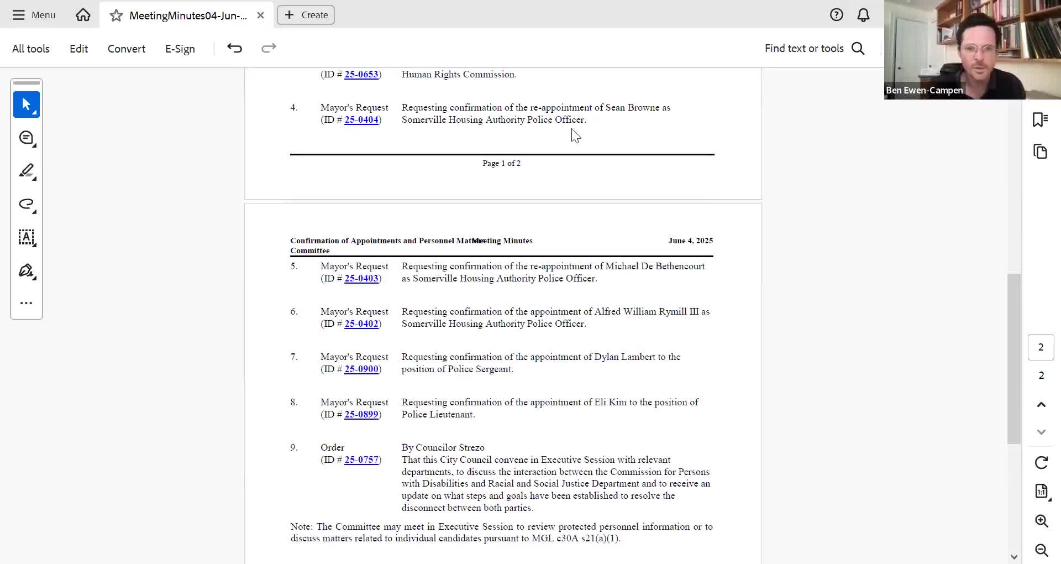Choose the freehand Draw tool
The width and height of the screenshot is (1061, 564).
click(27, 204)
